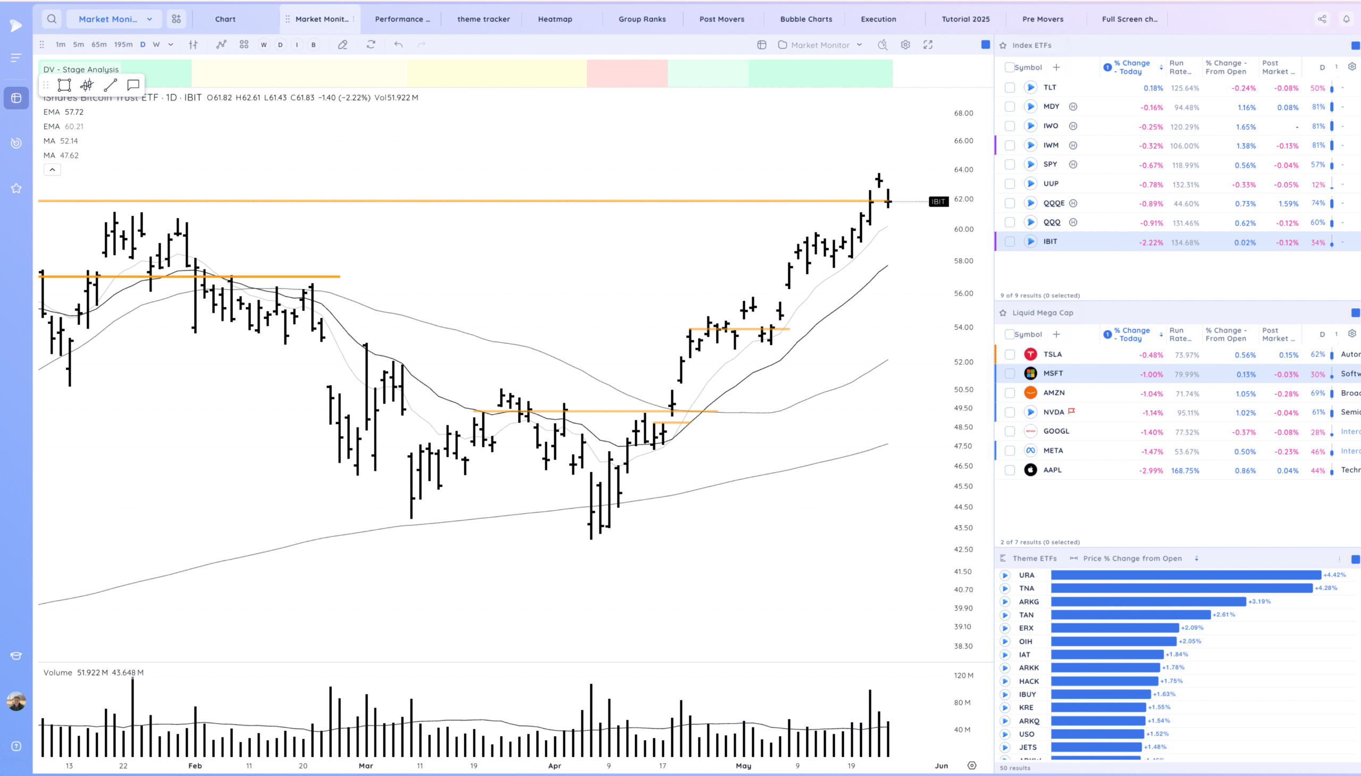Check the TLT row checkbox

1009,87
